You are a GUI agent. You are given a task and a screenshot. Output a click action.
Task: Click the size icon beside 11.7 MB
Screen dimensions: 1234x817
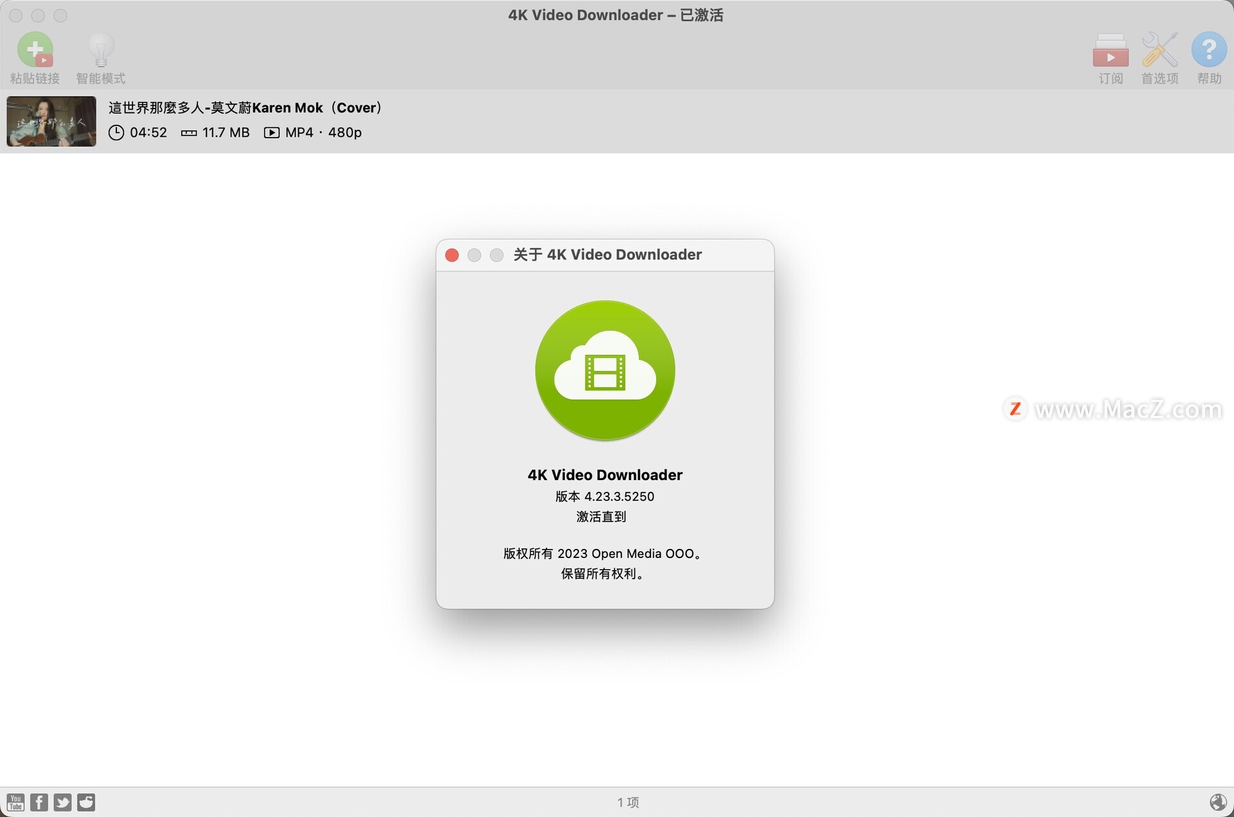click(189, 133)
